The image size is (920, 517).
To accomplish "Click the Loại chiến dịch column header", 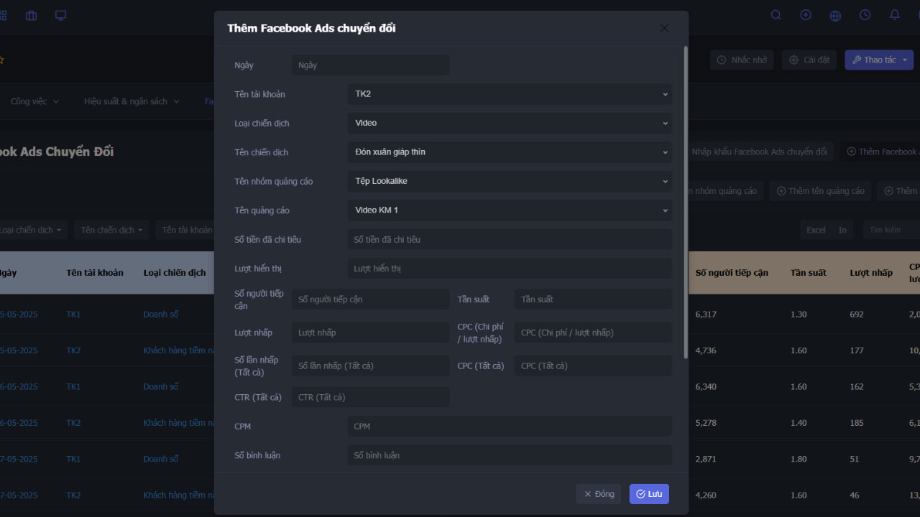I will point(175,273).
